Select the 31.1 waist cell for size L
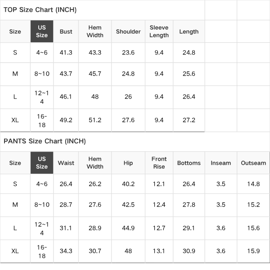 coord(66,228)
